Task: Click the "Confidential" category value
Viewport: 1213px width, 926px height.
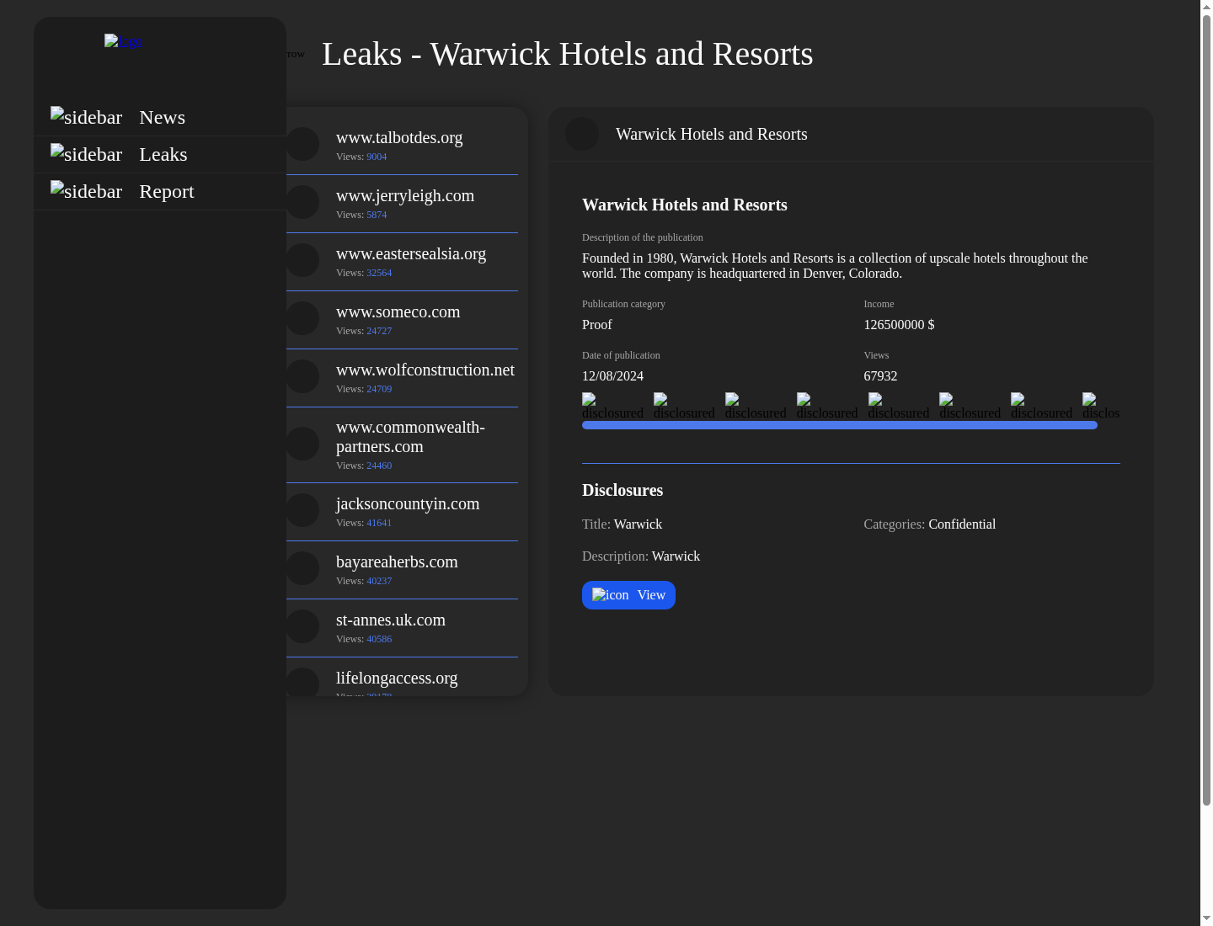Action: [962, 524]
